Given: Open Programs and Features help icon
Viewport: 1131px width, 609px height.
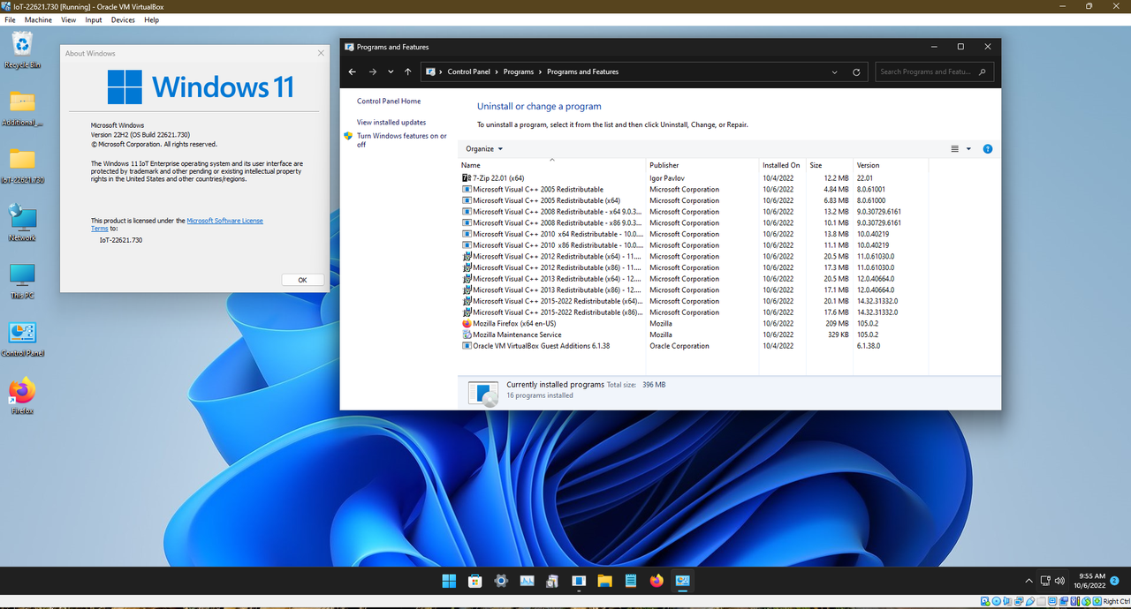Looking at the screenshot, I should click(x=988, y=148).
